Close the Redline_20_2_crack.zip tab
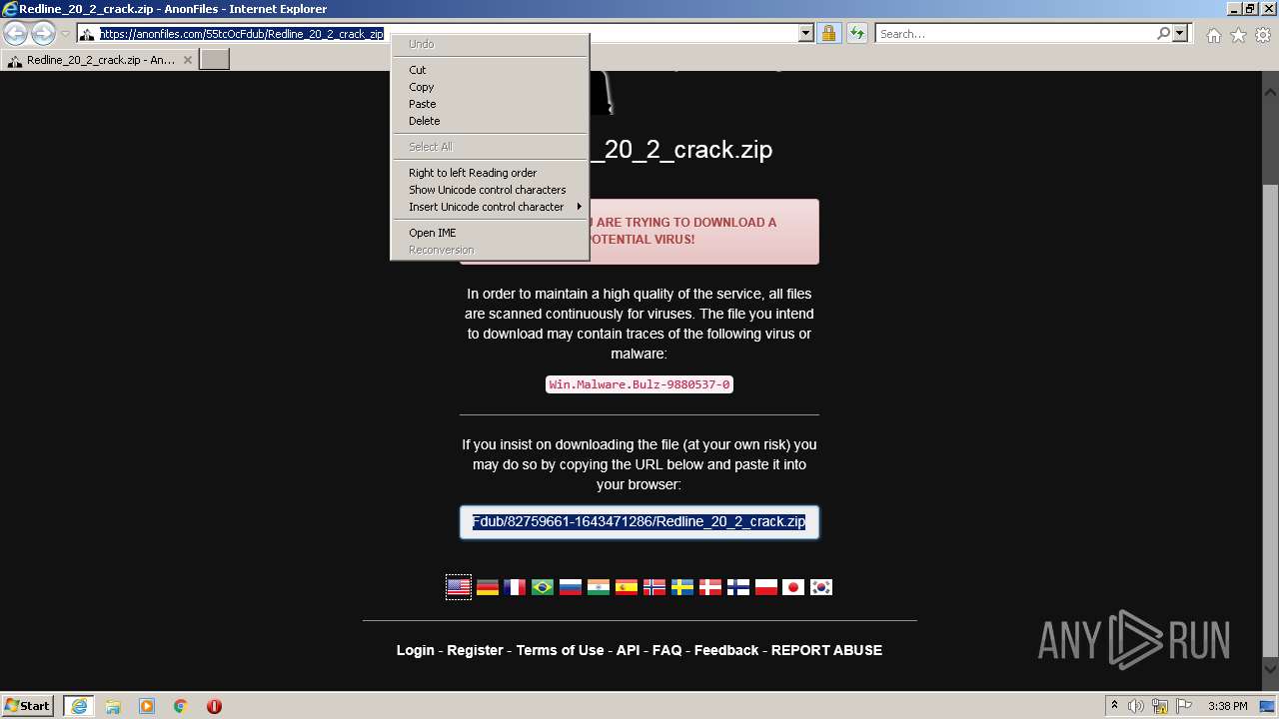This screenshot has height=719, width=1279. 188,60
